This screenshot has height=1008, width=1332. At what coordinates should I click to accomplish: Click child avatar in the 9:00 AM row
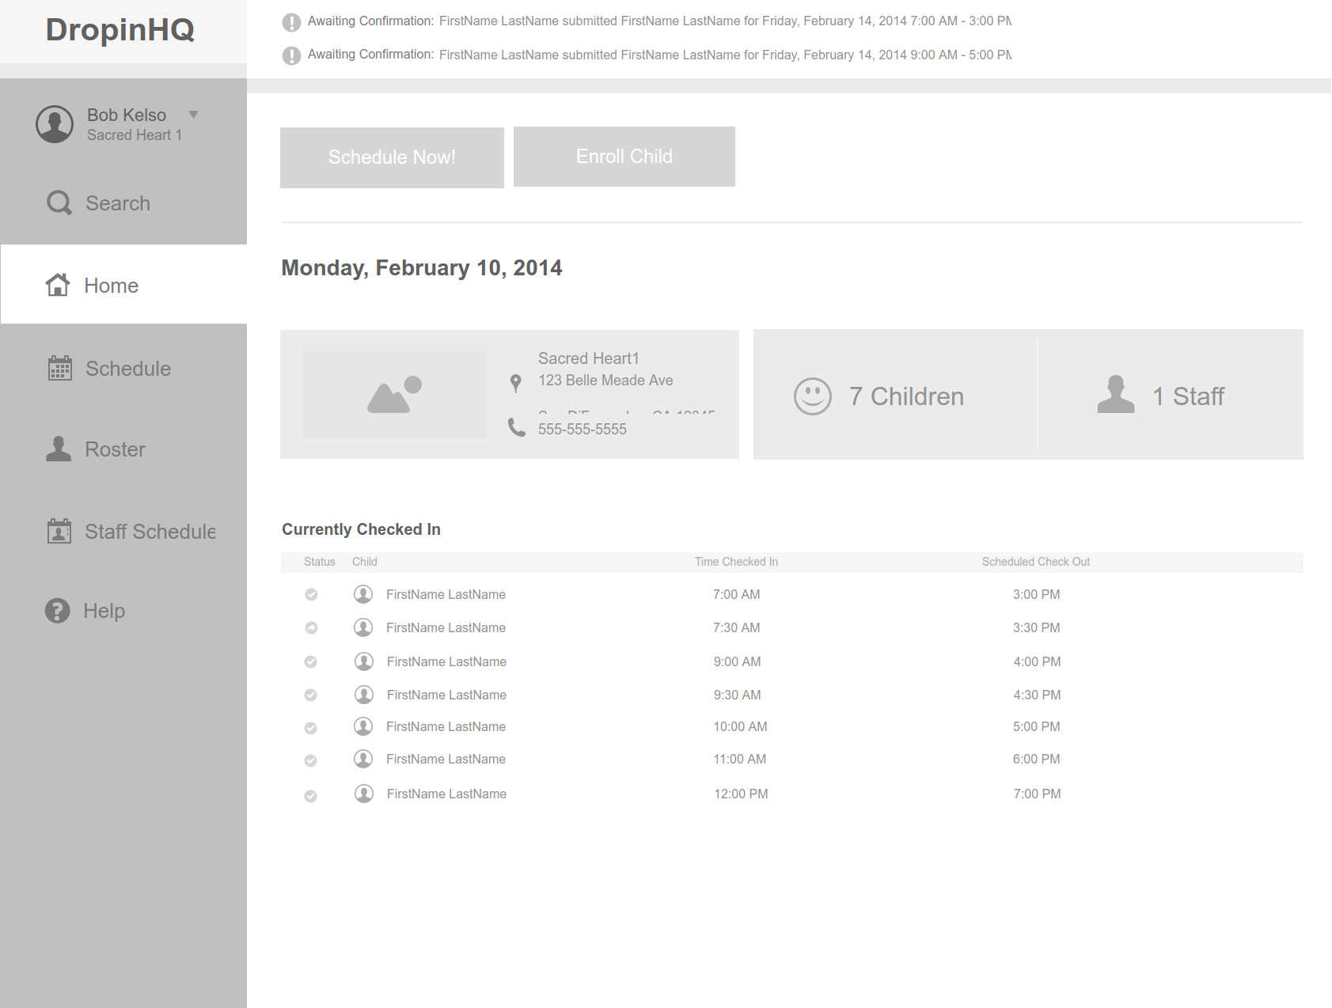(x=364, y=661)
